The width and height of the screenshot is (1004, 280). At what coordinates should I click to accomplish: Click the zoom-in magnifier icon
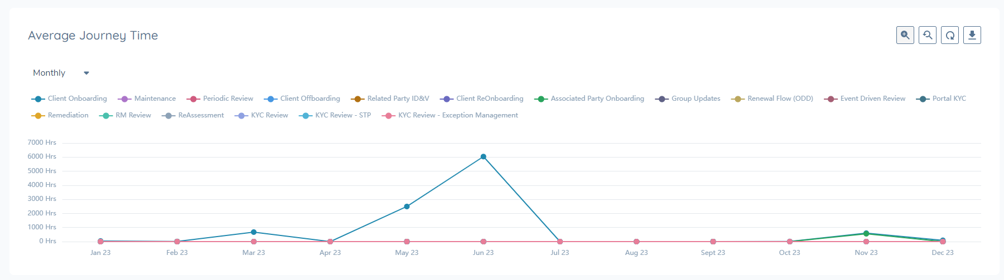pos(905,35)
